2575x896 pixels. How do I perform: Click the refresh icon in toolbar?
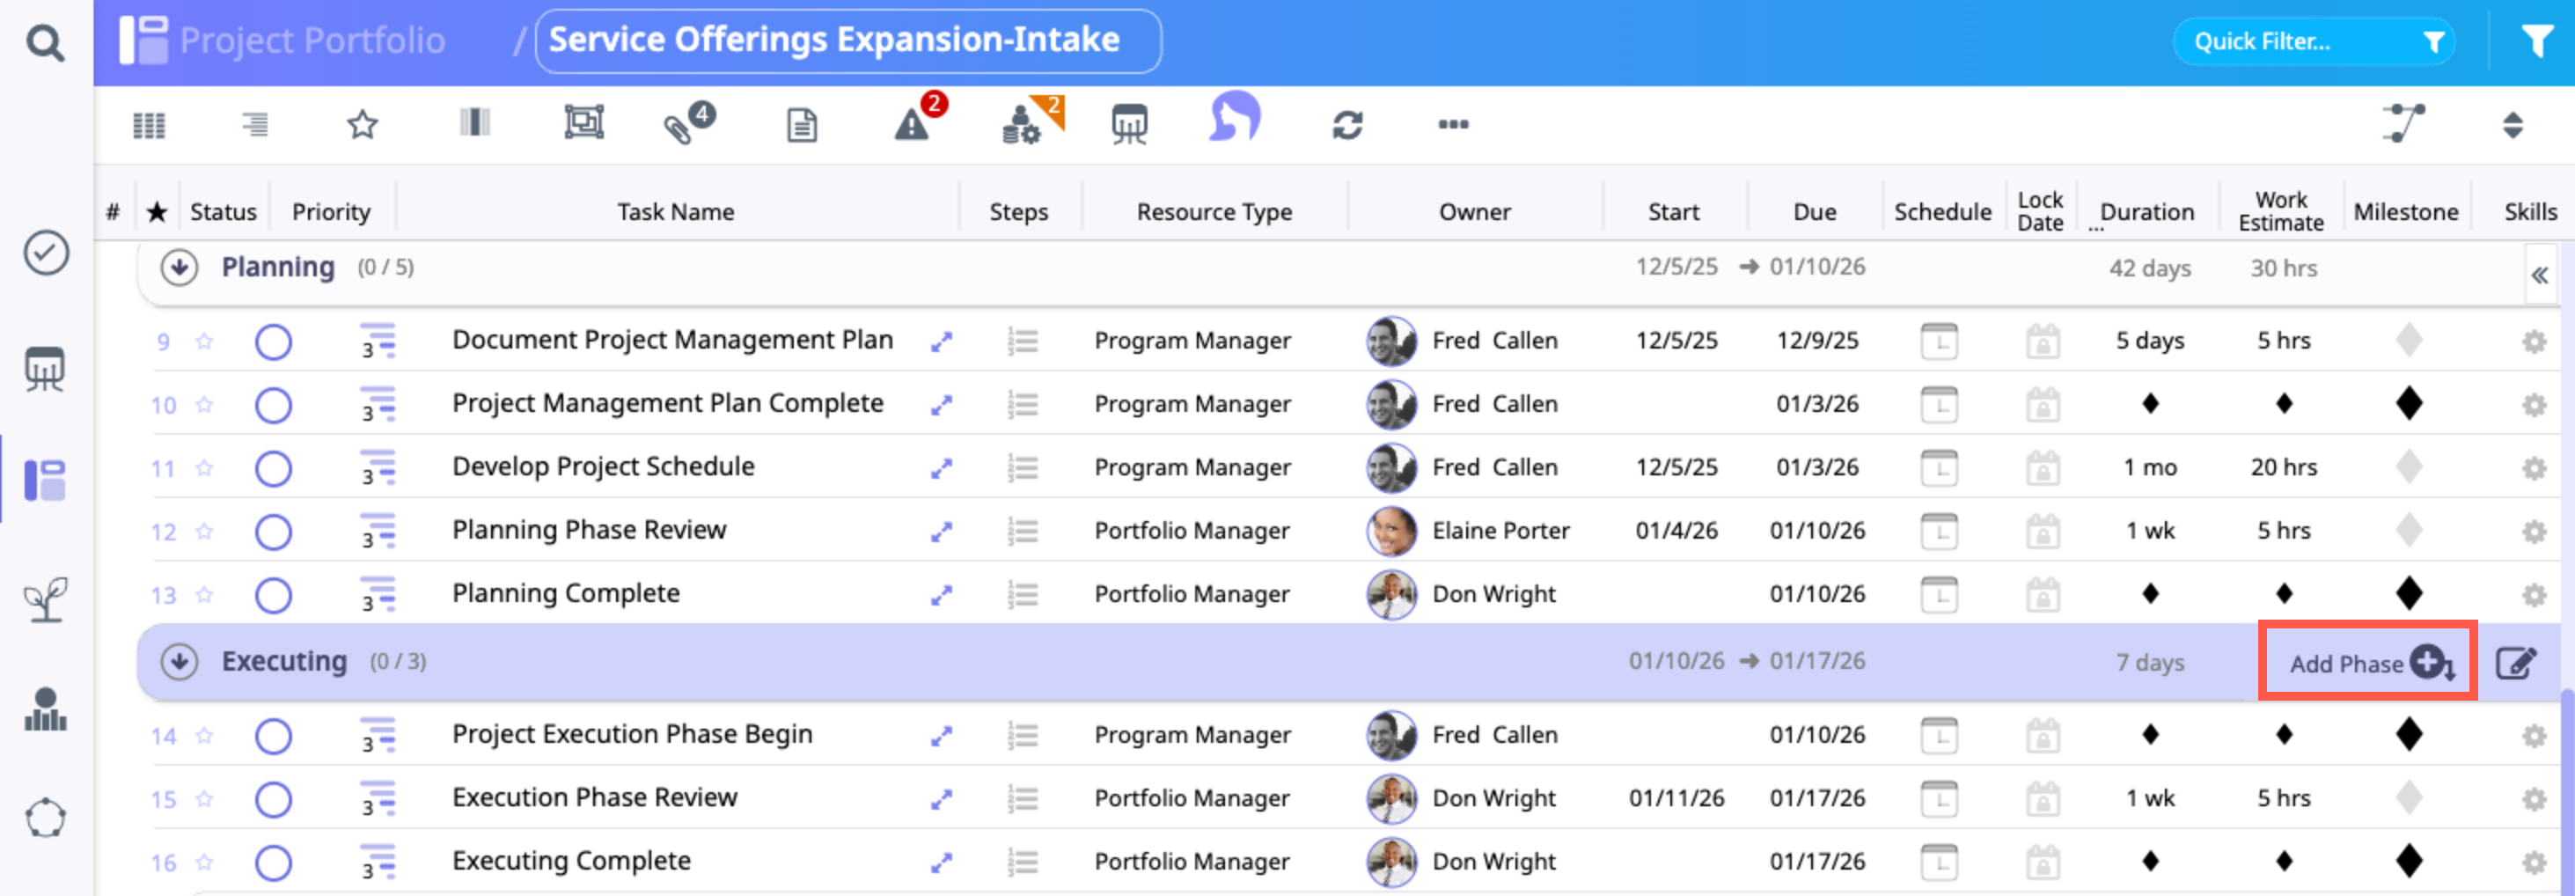(x=1346, y=125)
